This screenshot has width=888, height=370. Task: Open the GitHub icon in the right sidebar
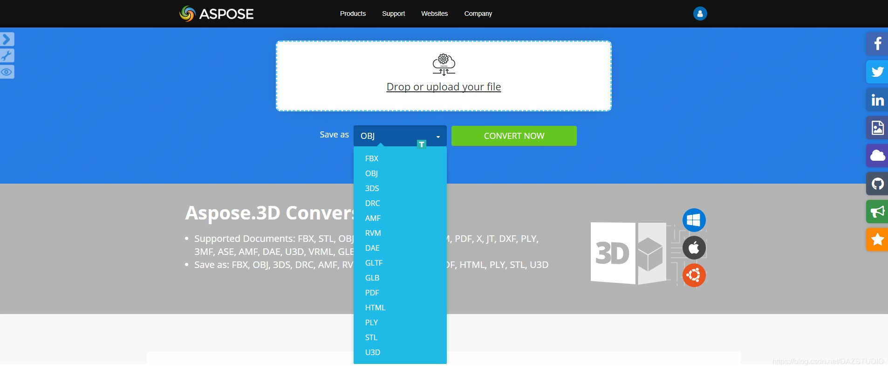click(x=877, y=183)
